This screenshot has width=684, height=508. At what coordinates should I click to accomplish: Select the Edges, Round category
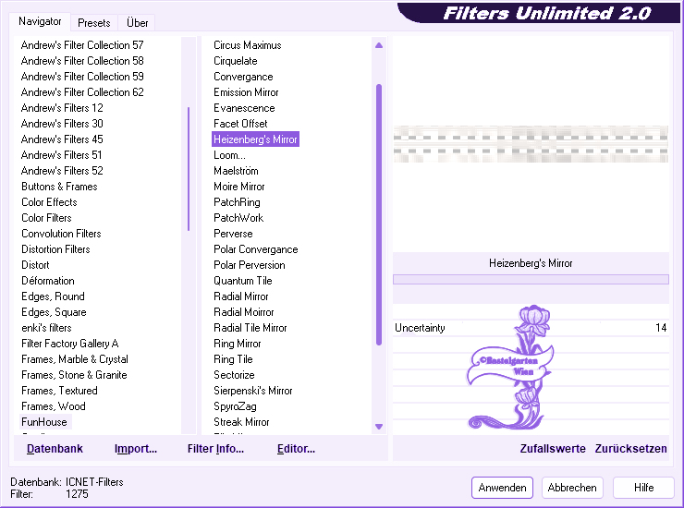pos(53,296)
